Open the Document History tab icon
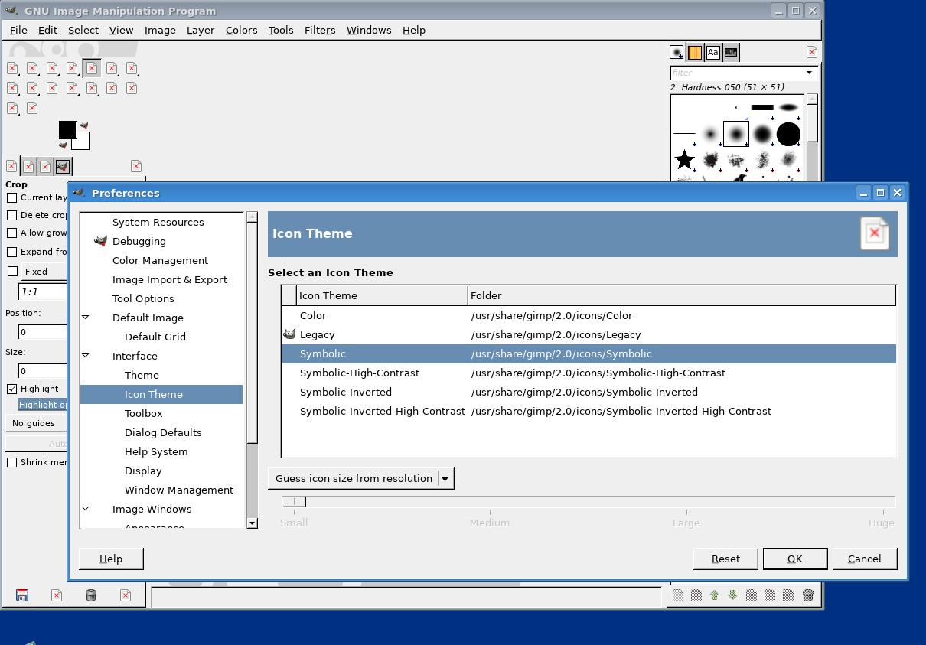Viewport: 926px width, 645px height. click(731, 52)
